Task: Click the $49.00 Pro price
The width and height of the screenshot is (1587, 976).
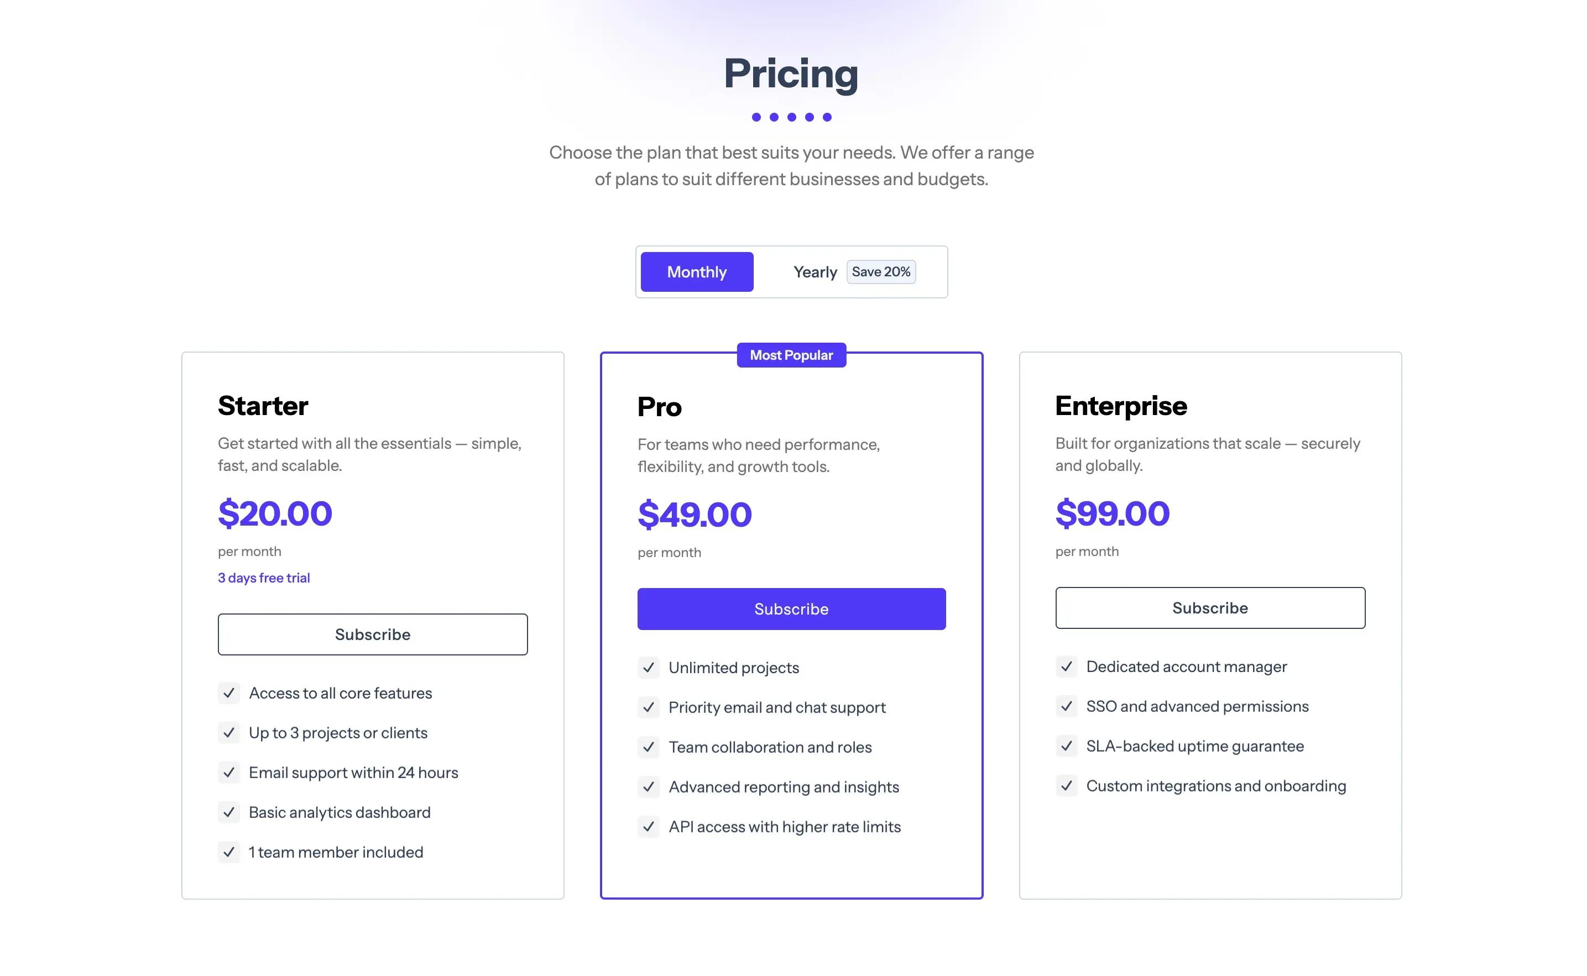Action: 695,515
